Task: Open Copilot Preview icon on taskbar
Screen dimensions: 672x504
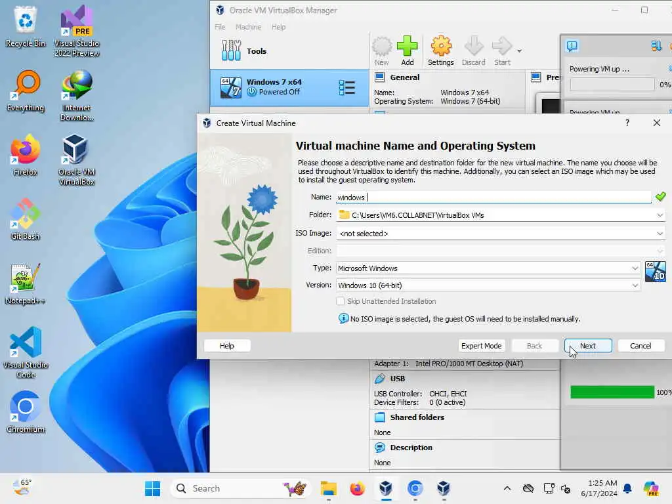Action: click(651, 488)
